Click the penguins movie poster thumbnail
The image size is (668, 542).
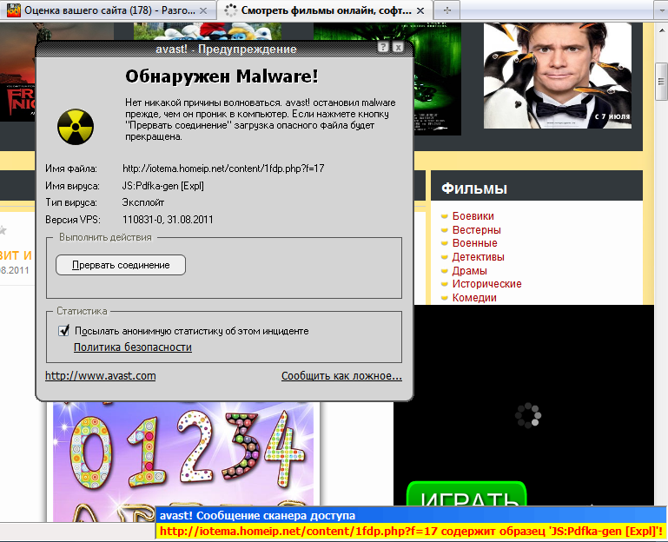[557, 76]
